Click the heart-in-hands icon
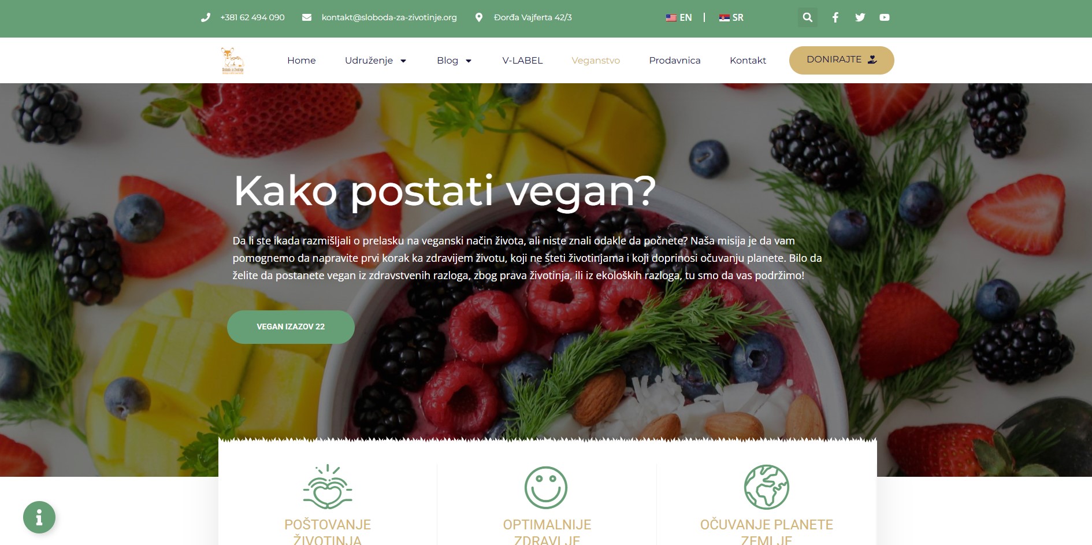1092x545 pixels. click(328, 487)
